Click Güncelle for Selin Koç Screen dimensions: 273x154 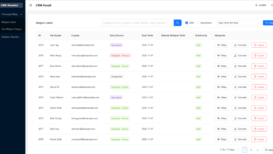pyautogui.click(x=240, y=129)
